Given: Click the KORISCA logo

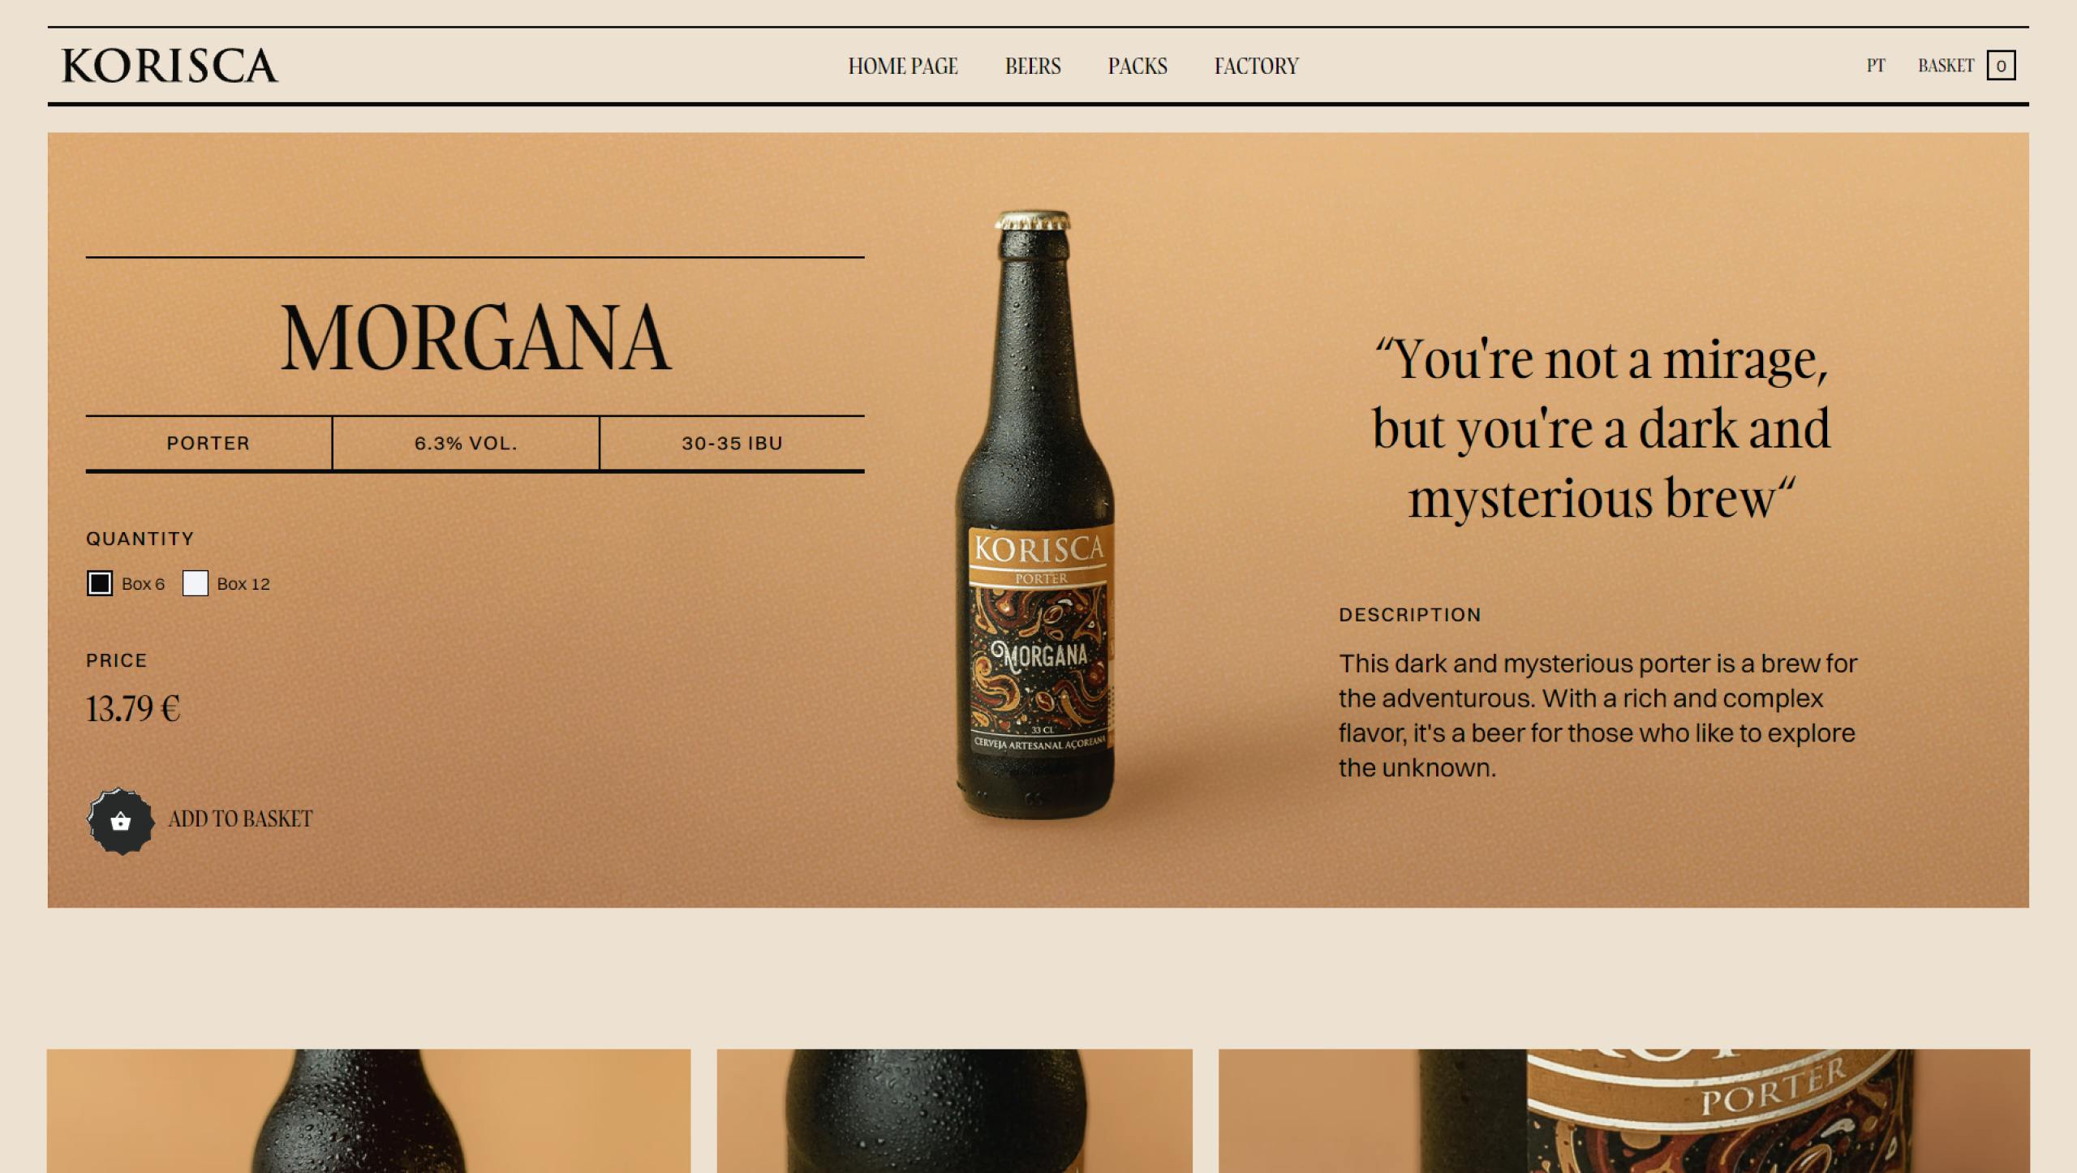Looking at the screenshot, I should [170, 66].
